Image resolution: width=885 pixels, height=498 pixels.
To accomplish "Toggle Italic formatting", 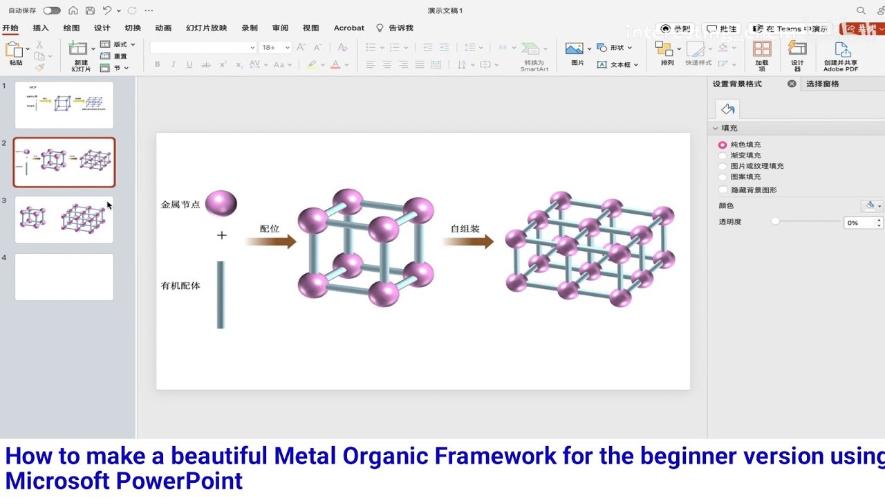I will 173,64.
